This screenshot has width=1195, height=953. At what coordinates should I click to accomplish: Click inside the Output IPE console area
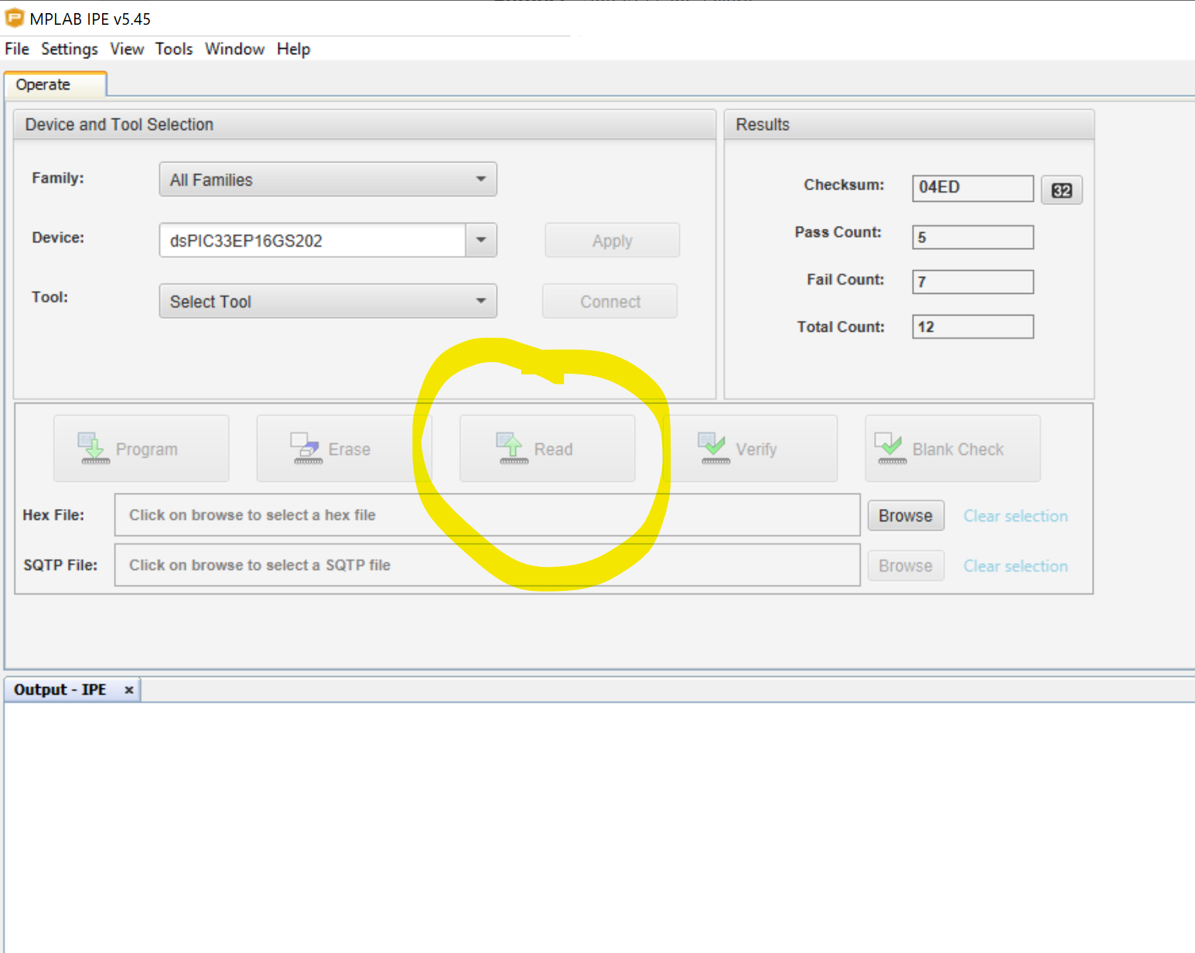599,826
